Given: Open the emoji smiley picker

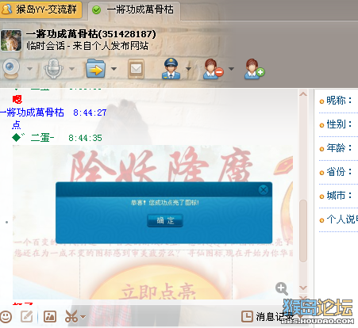Looking at the screenshot, I should 6,316.
